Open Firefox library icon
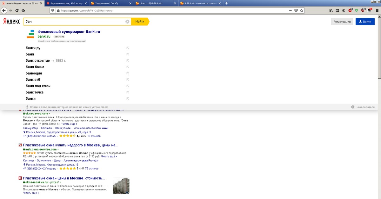Image resolution: width=381 pixels, height=199 pixels. [331, 10]
